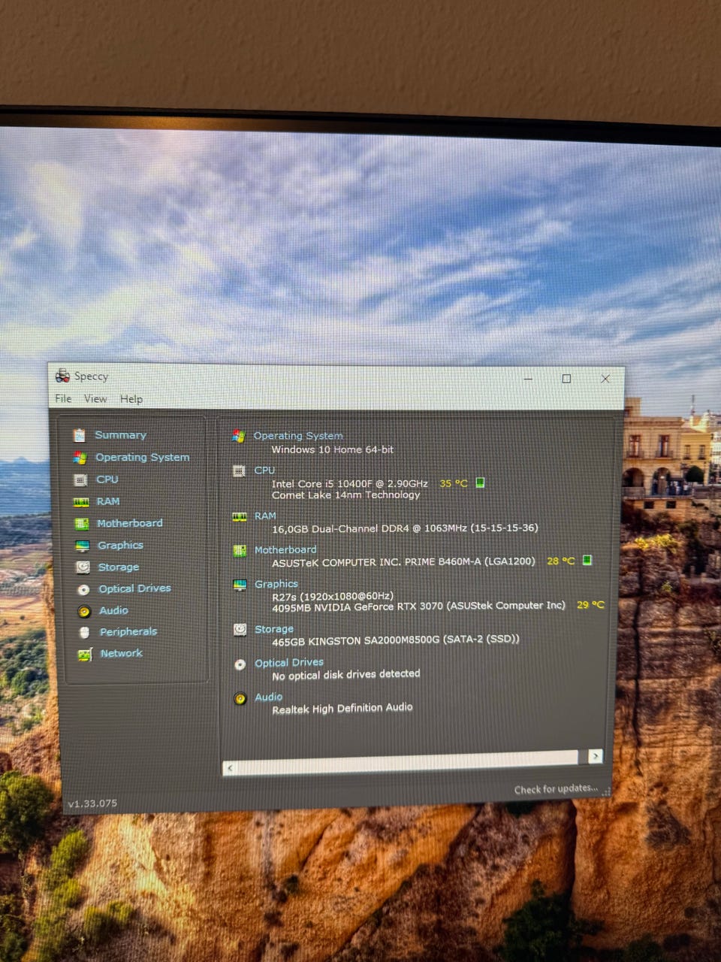
Task: Click the Optical Drives disc icon in sidebar
Action: pyautogui.click(x=83, y=590)
